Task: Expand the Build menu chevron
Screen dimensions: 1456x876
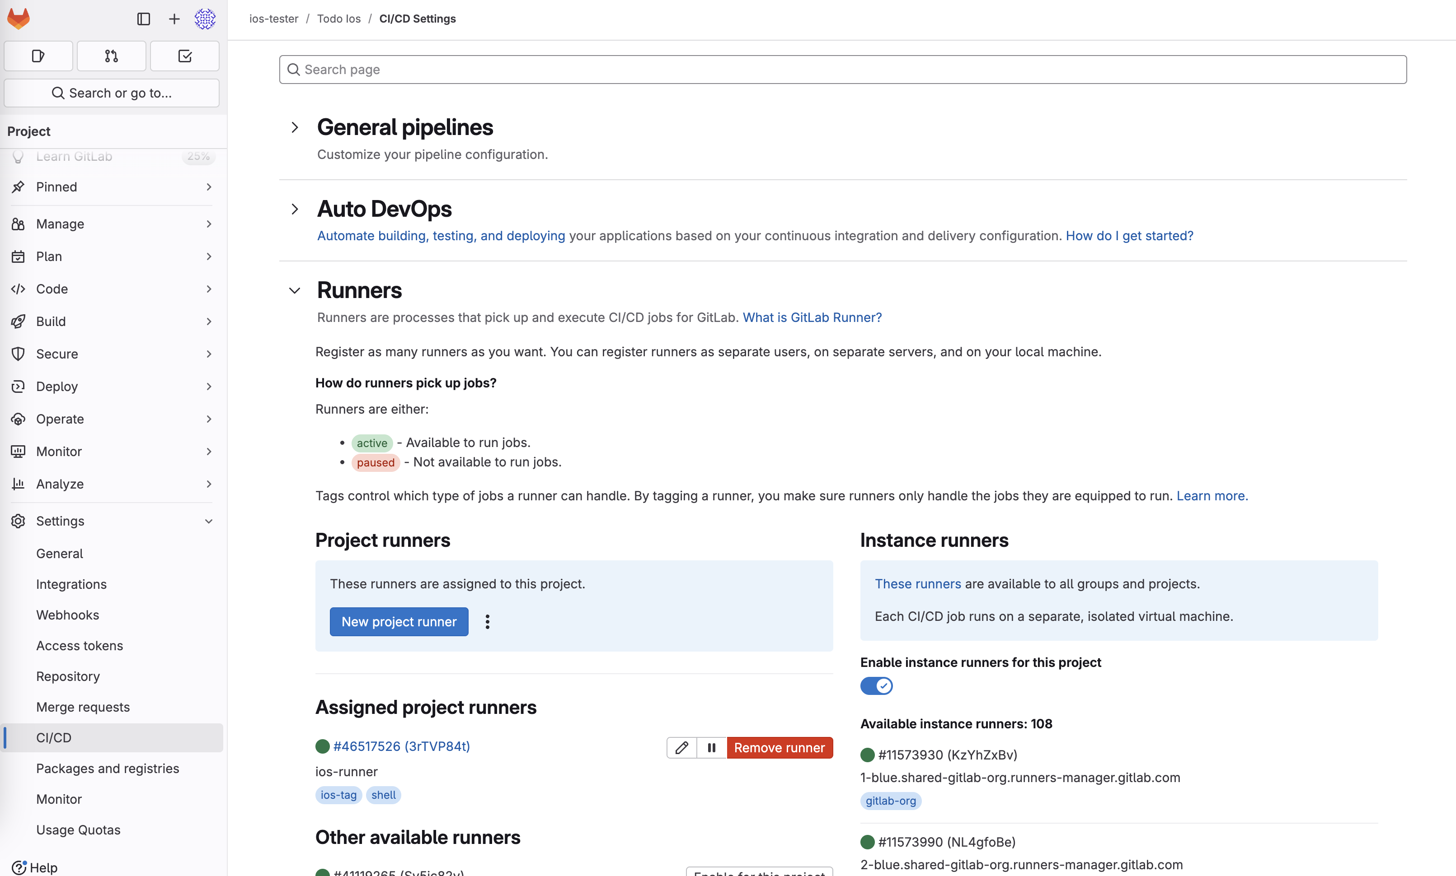Action: pos(208,321)
